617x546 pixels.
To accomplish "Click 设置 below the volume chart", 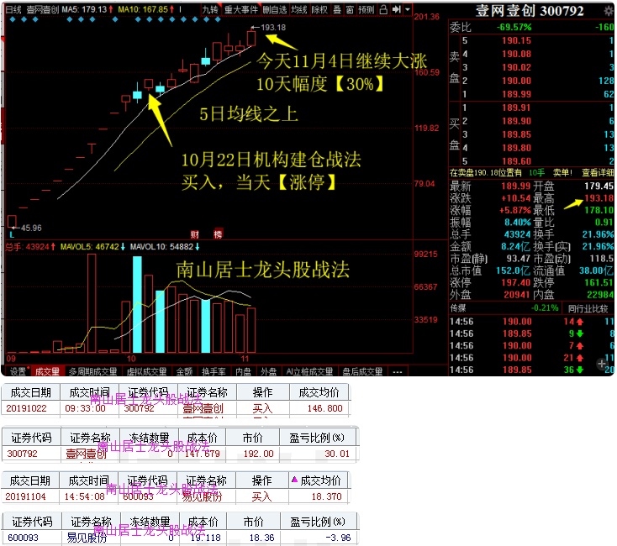I will pos(17,371).
